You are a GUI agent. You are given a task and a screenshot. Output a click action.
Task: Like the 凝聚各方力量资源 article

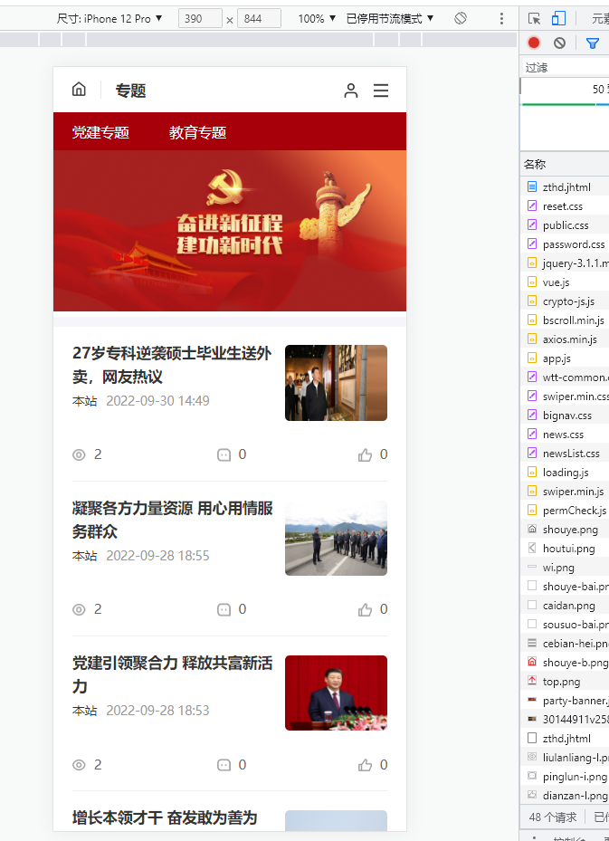point(365,610)
